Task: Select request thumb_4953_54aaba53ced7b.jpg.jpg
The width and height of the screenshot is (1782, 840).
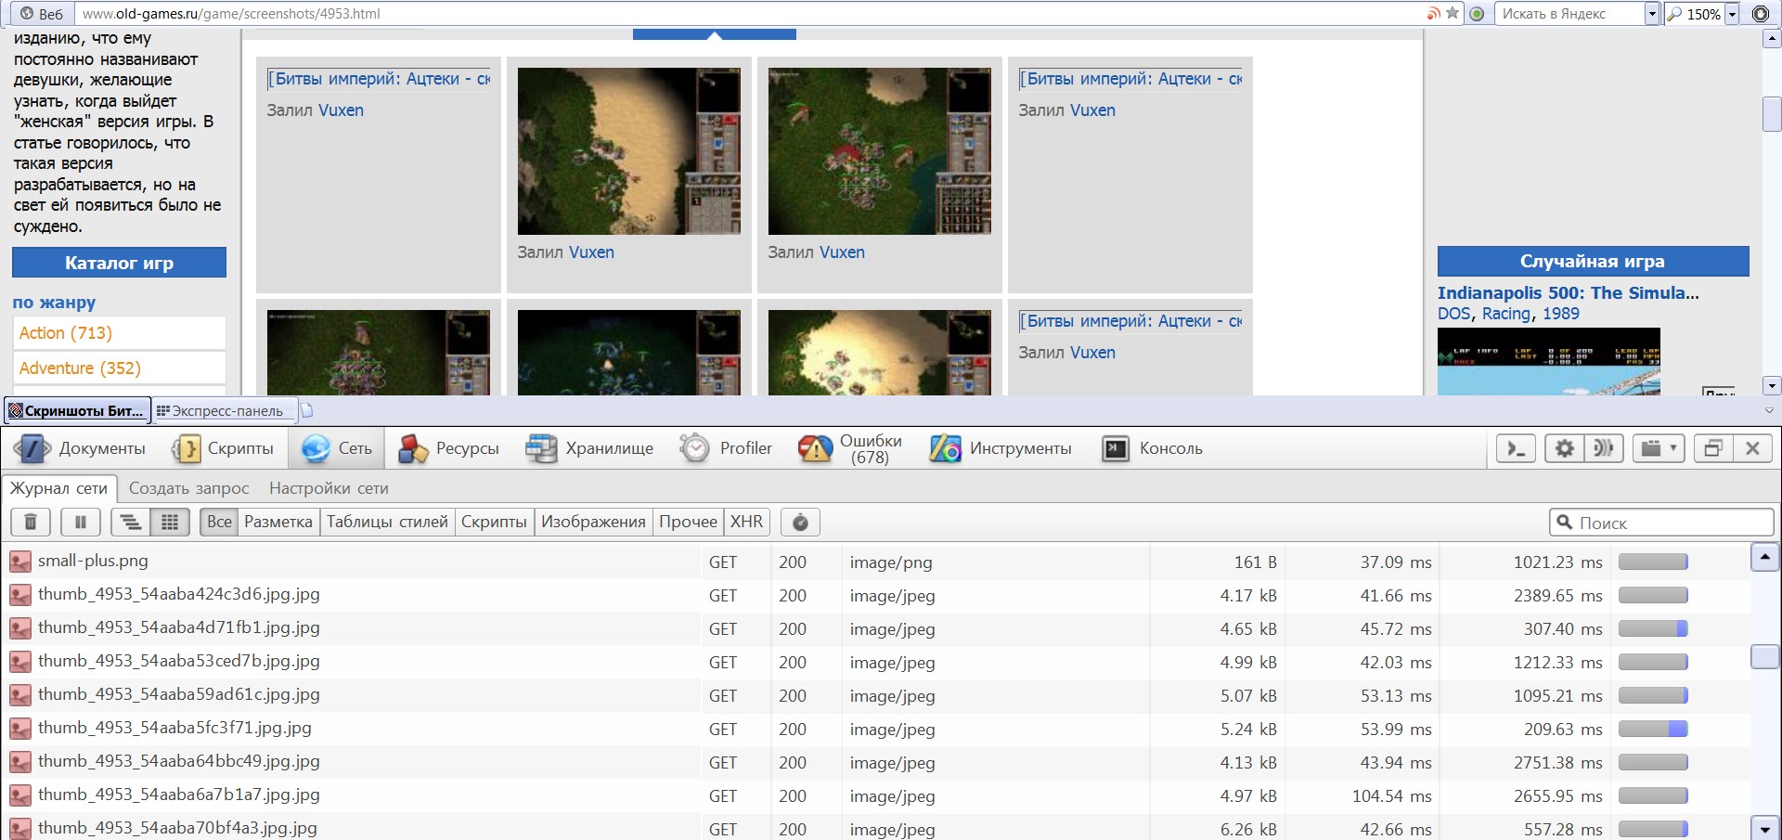Action: tap(877, 662)
